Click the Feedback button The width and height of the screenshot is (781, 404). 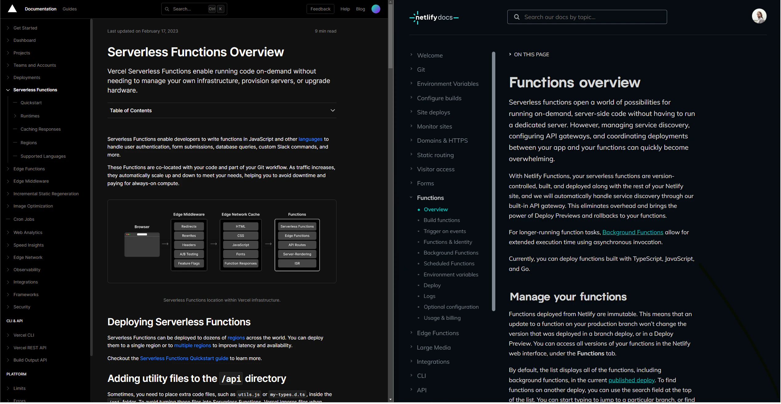point(320,9)
